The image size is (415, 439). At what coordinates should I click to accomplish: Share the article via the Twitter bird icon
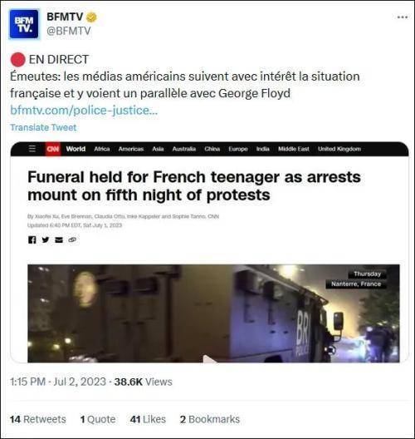[x=46, y=239]
